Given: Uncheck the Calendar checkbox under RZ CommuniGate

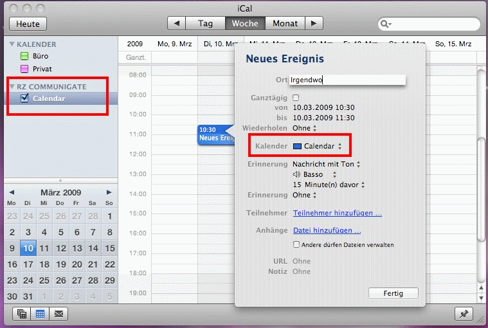Looking at the screenshot, I should 24,98.
